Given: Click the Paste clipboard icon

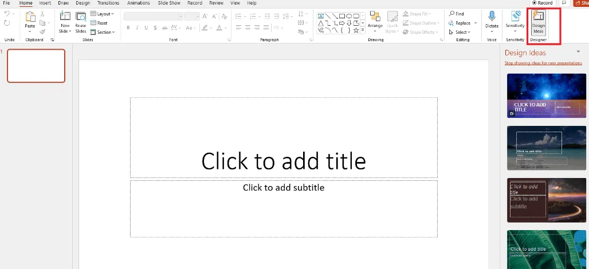Looking at the screenshot, I should [x=30, y=17].
